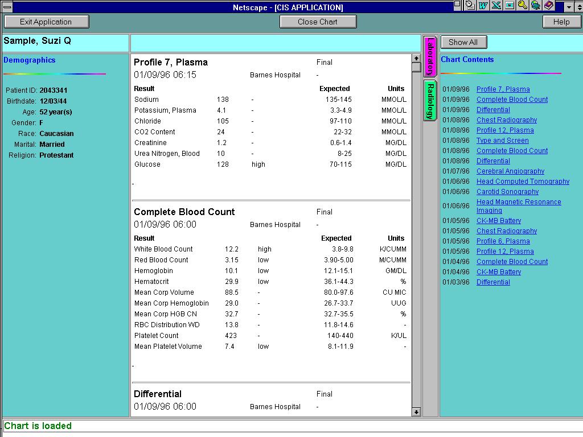Click the CD and book icon in shortcut bar

tap(535, 5)
